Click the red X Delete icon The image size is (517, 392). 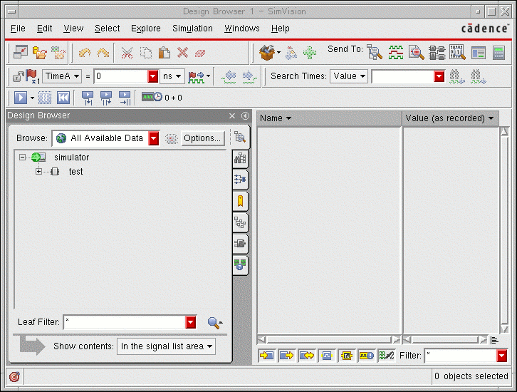click(x=182, y=53)
